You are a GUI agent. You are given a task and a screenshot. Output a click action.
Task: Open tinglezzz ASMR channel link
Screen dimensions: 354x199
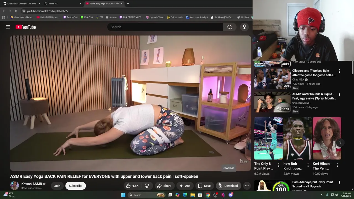coord(301,103)
